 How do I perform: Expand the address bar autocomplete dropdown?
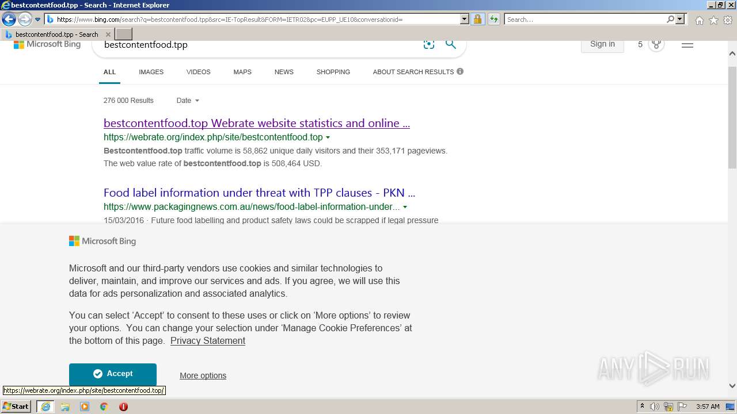coord(465,19)
